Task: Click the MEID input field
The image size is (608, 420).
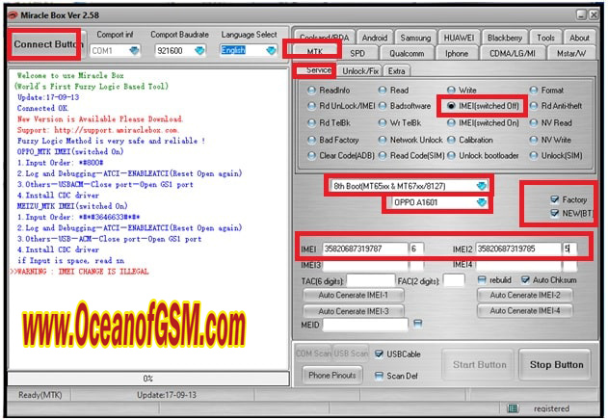Action: tap(365, 325)
